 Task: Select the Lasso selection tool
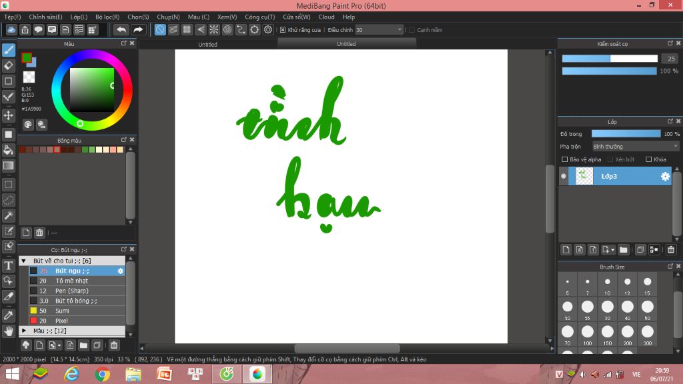(x=8, y=200)
